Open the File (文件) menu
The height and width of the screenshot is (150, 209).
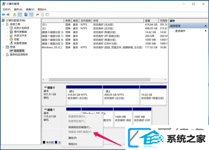[7, 10]
